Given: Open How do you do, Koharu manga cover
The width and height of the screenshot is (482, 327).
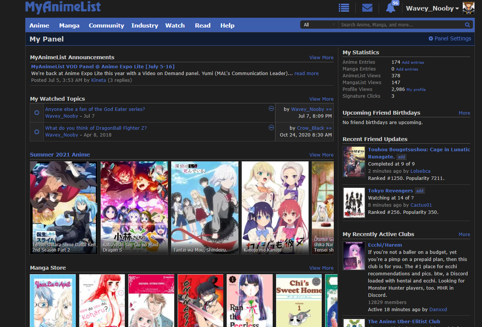Looking at the screenshot, I should [x=102, y=301].
